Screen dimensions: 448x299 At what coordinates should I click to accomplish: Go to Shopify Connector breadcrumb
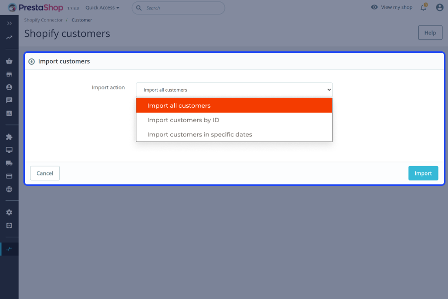coord(43,20)
